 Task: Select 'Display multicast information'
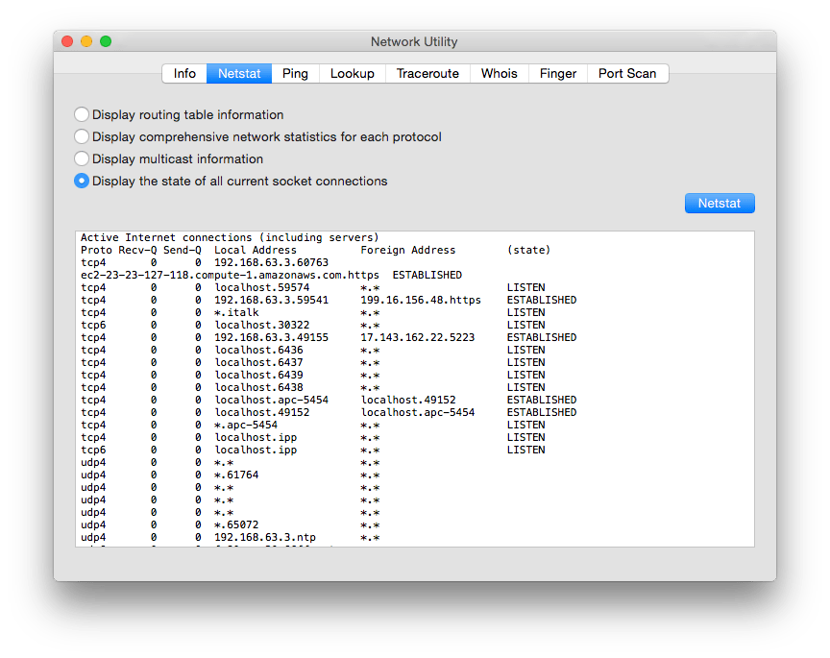tap(82, 158)
